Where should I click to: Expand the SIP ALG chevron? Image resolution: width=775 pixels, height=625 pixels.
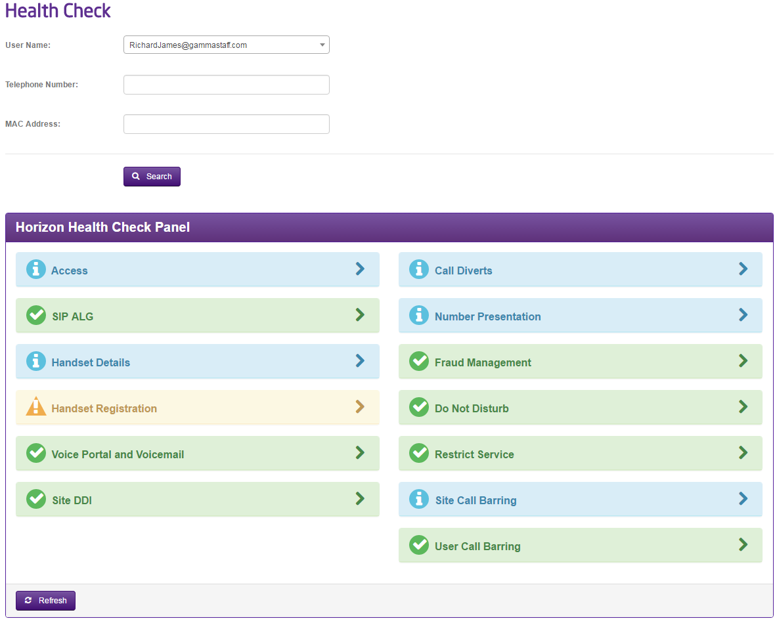(x=360, y=314)
